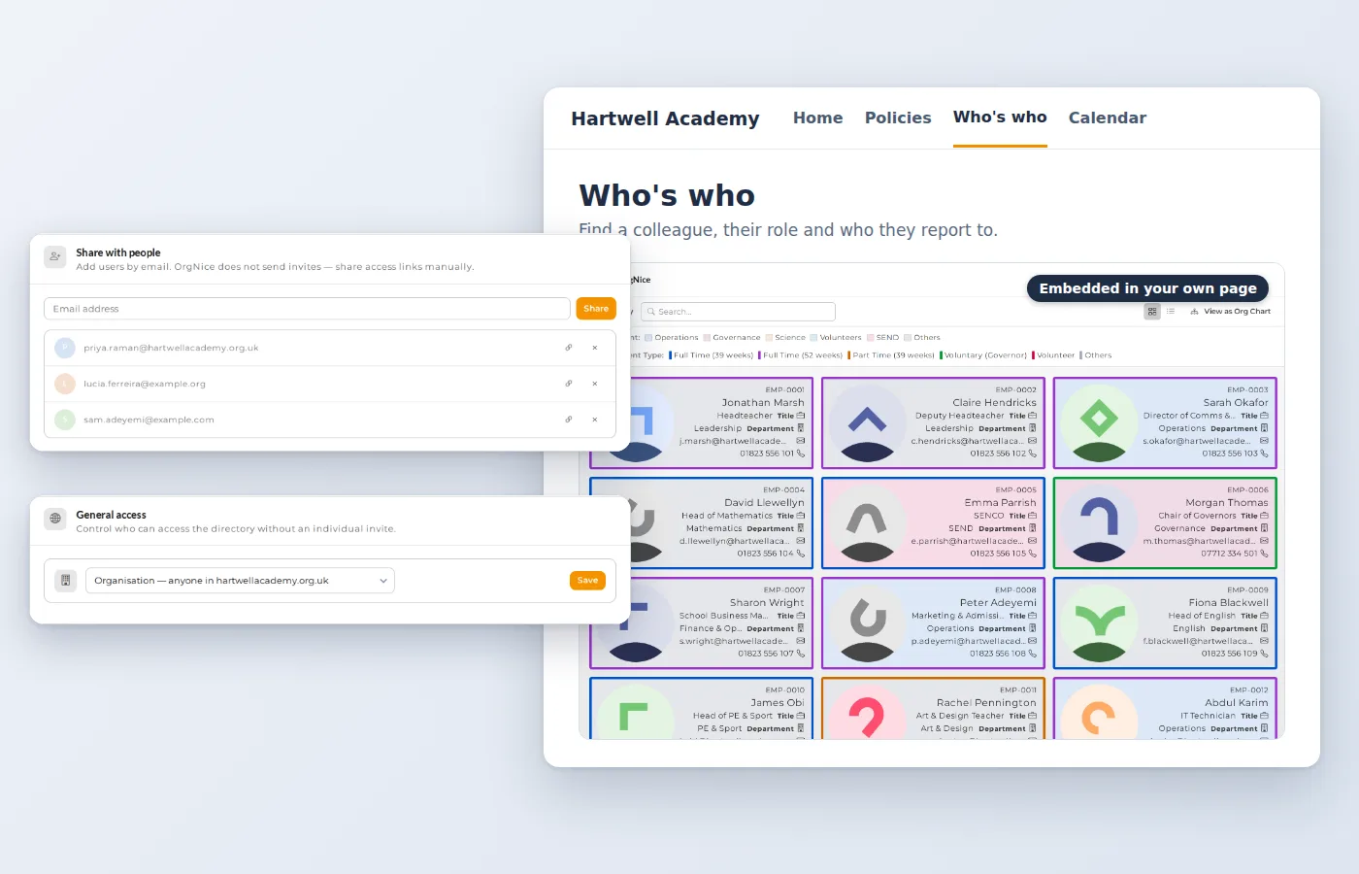Open Fiona Blackwell's profile avatar
This screenshot has height=874, width=1359.
point(1099,623)
